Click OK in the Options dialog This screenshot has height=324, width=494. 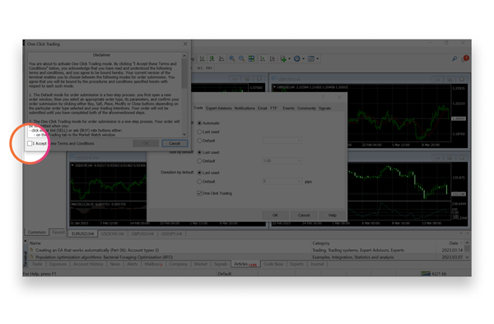tap(275, 215)
